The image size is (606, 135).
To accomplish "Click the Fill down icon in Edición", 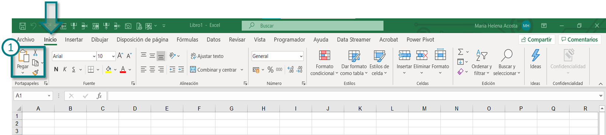I will [460, 62].
